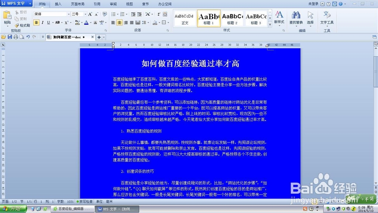Click the Cut (剪切) button
Screen dimensions: 378x213
pos(21,12)
